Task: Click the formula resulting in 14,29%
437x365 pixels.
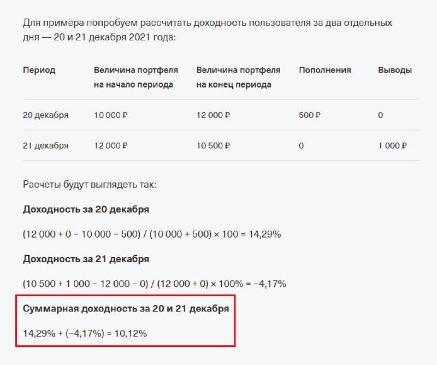Action: [x=152, y=234]
